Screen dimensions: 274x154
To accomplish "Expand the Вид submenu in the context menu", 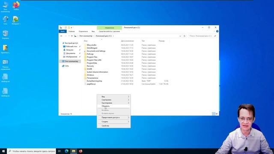I will click(114, 97).
